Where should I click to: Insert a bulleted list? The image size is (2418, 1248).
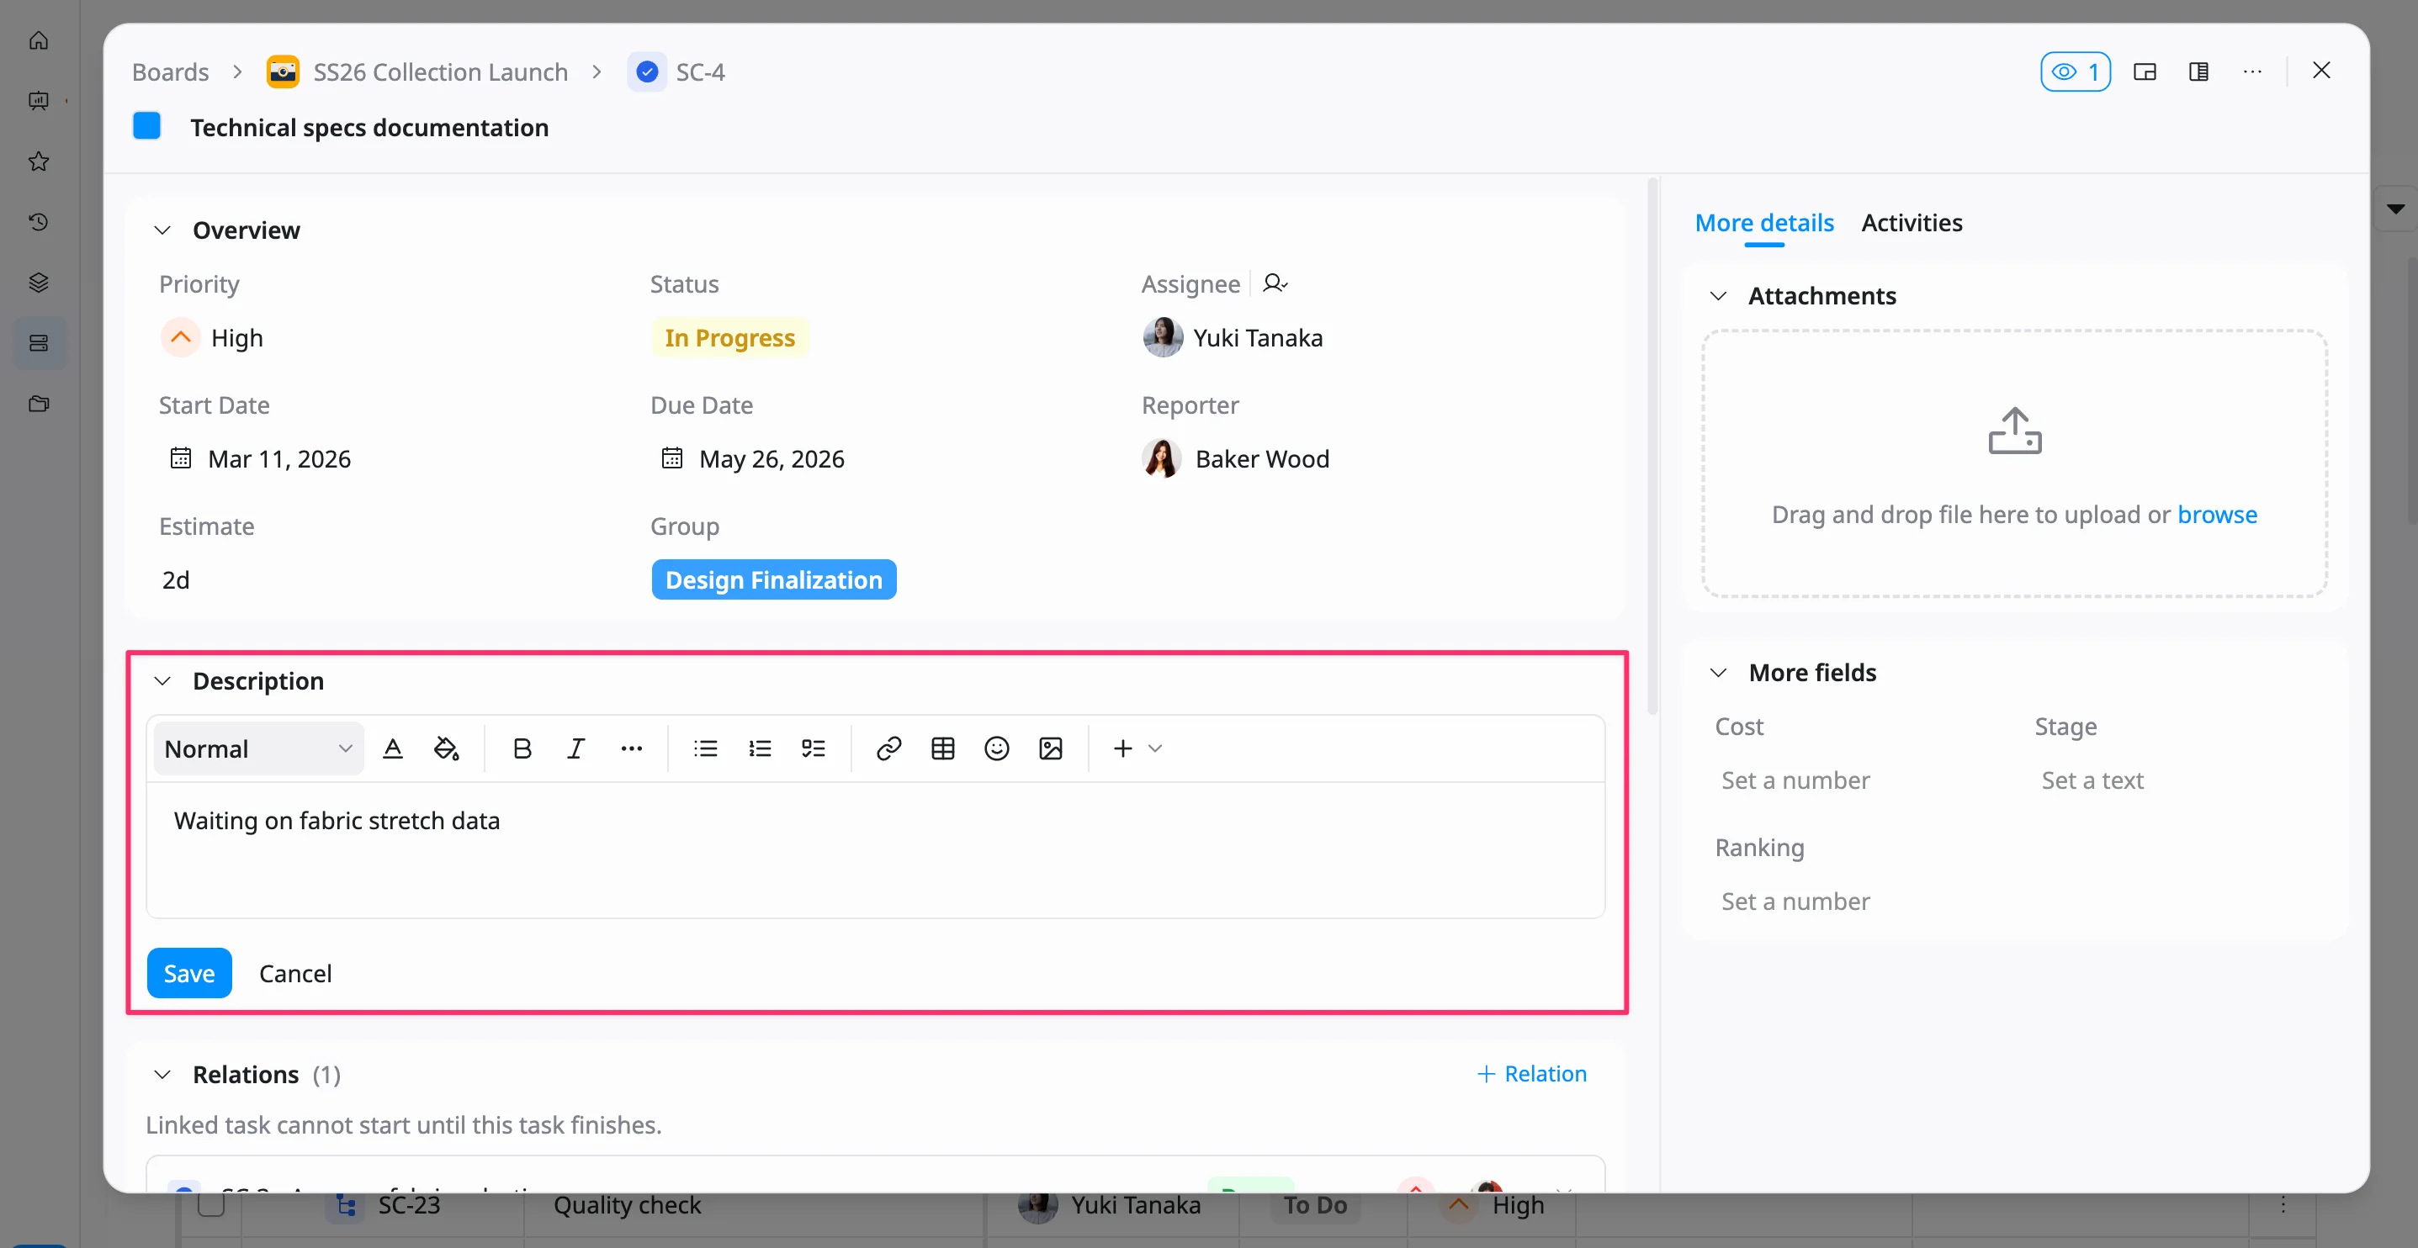tap(705, 748)
